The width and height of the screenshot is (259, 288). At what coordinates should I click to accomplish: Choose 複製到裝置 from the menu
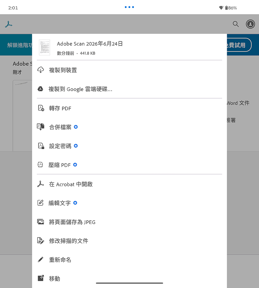[129, 70]
